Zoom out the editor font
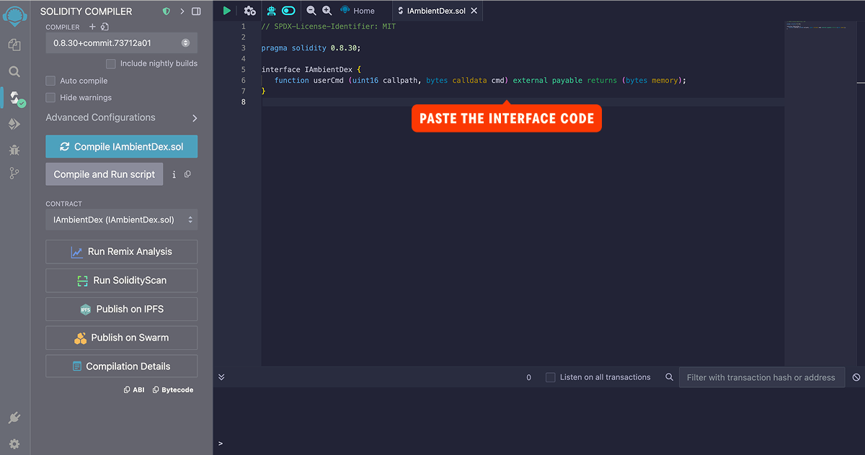The image size is (865, 455). click(x=311, y=11)
